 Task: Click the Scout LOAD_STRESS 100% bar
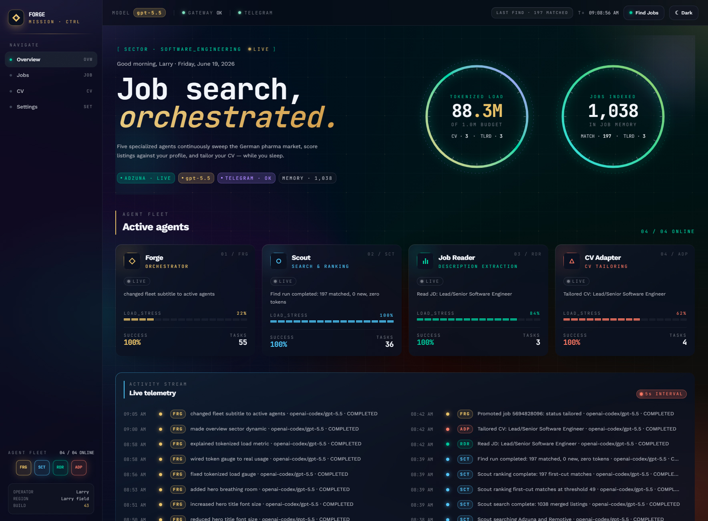pos(332,322)
